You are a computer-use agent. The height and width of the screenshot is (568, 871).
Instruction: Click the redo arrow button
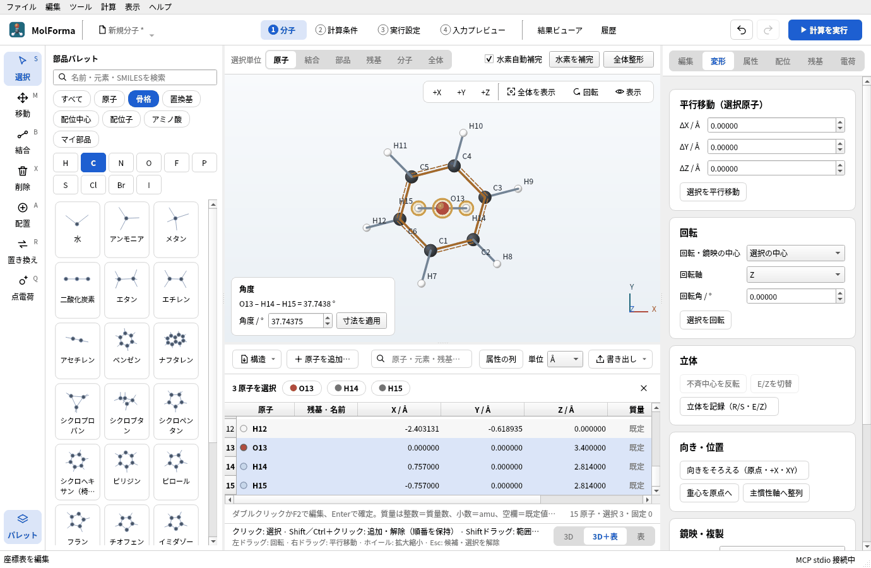[768, 30]
